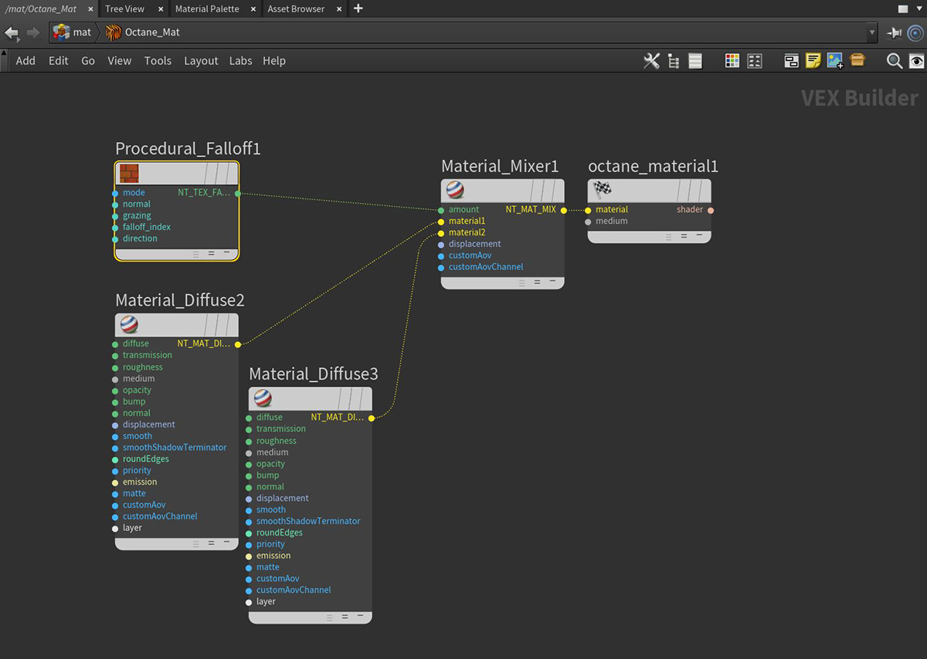
Task: Toggle the circular pane link target
Action: pos(915,32)
